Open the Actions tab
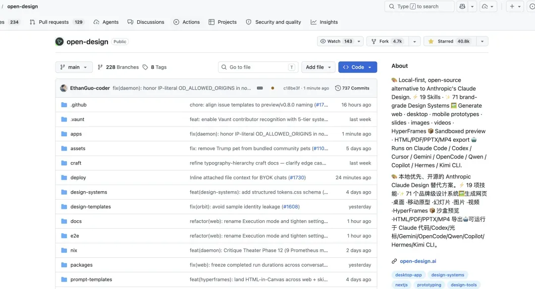 (187, 22)
